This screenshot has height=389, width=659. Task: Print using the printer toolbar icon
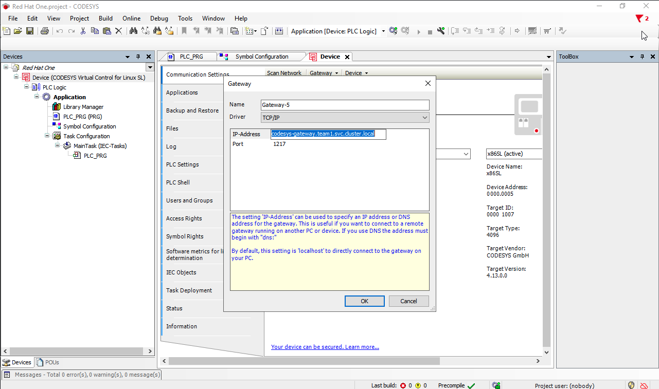tap(44, 31)
